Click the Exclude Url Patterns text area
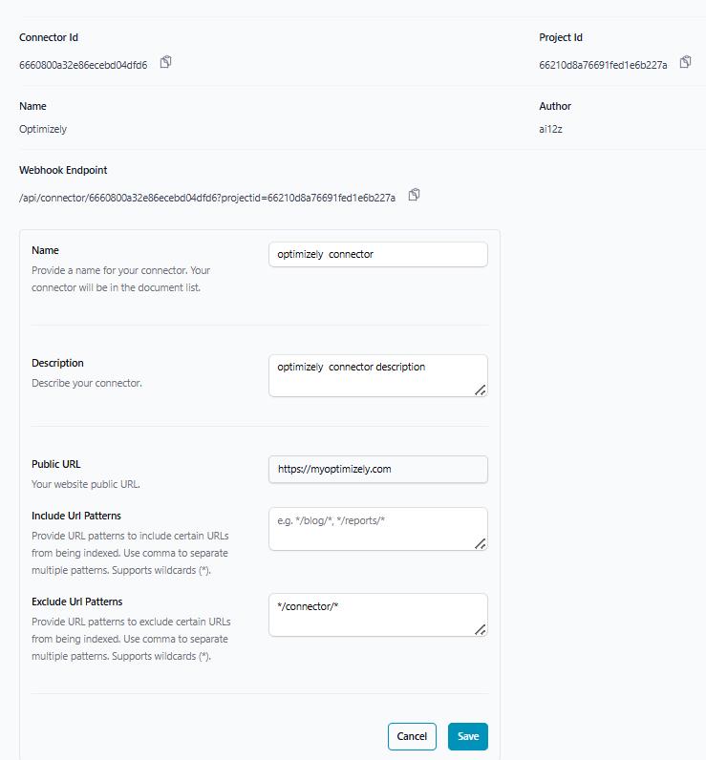The width and height of the screenshot is (706, 760). [x=377, y=614]
